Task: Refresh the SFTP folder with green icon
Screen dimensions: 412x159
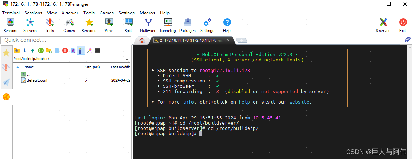Action: click(41, 51)
